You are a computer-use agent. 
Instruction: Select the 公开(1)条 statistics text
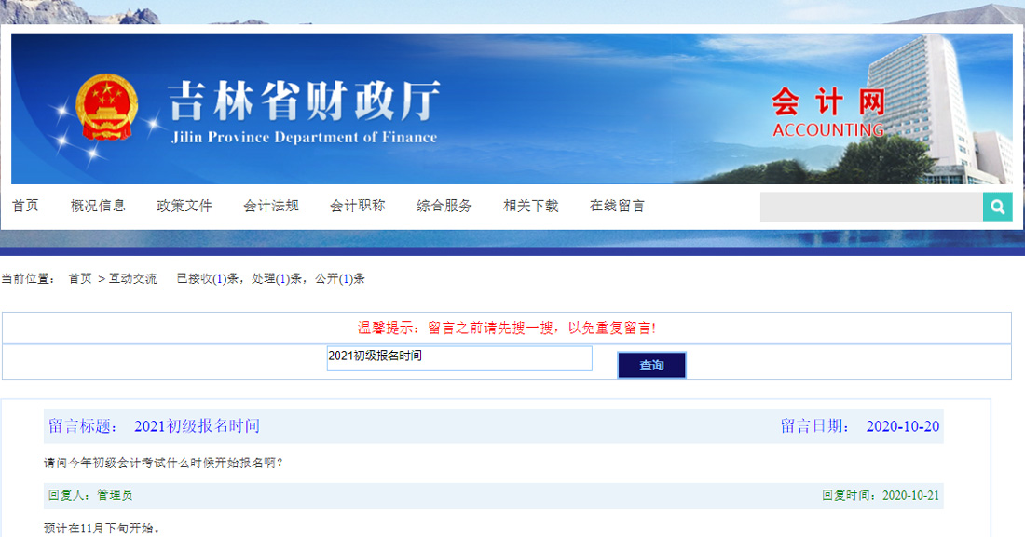pos(340,279)
